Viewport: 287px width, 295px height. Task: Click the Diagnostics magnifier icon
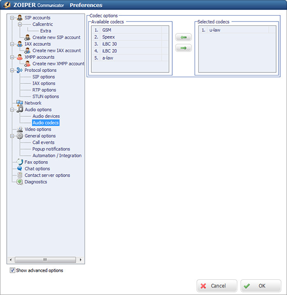20,182
